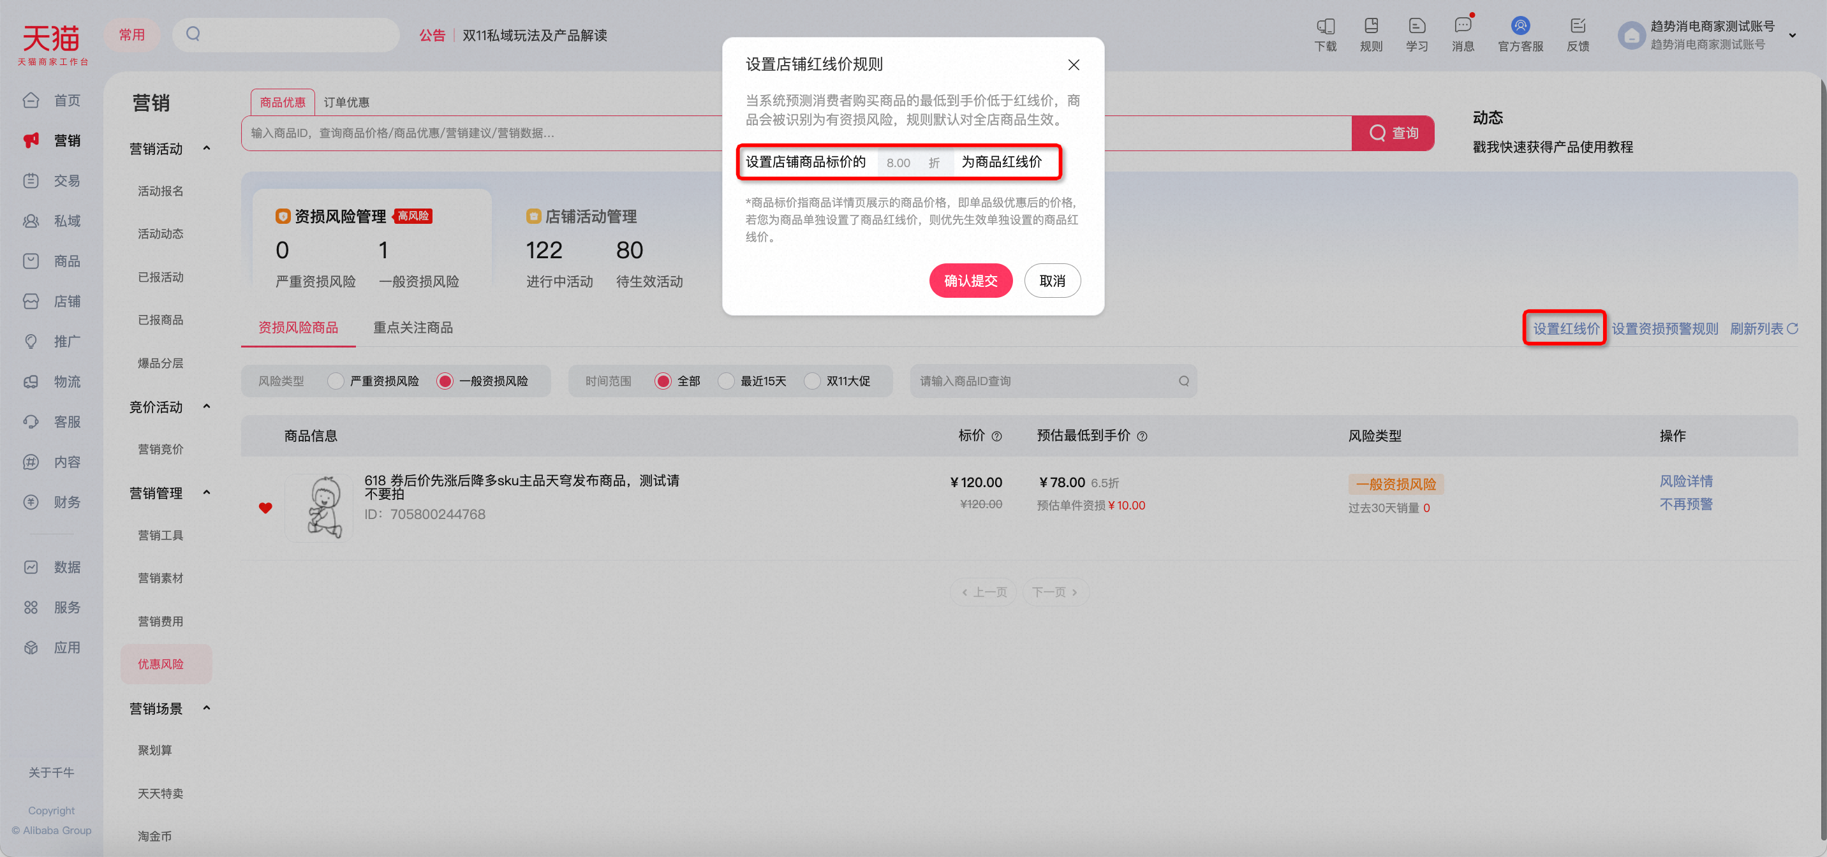The image size is (1827, 857).
Task: Contact 官方客服 via header icon
Action: pos(1520,26)
